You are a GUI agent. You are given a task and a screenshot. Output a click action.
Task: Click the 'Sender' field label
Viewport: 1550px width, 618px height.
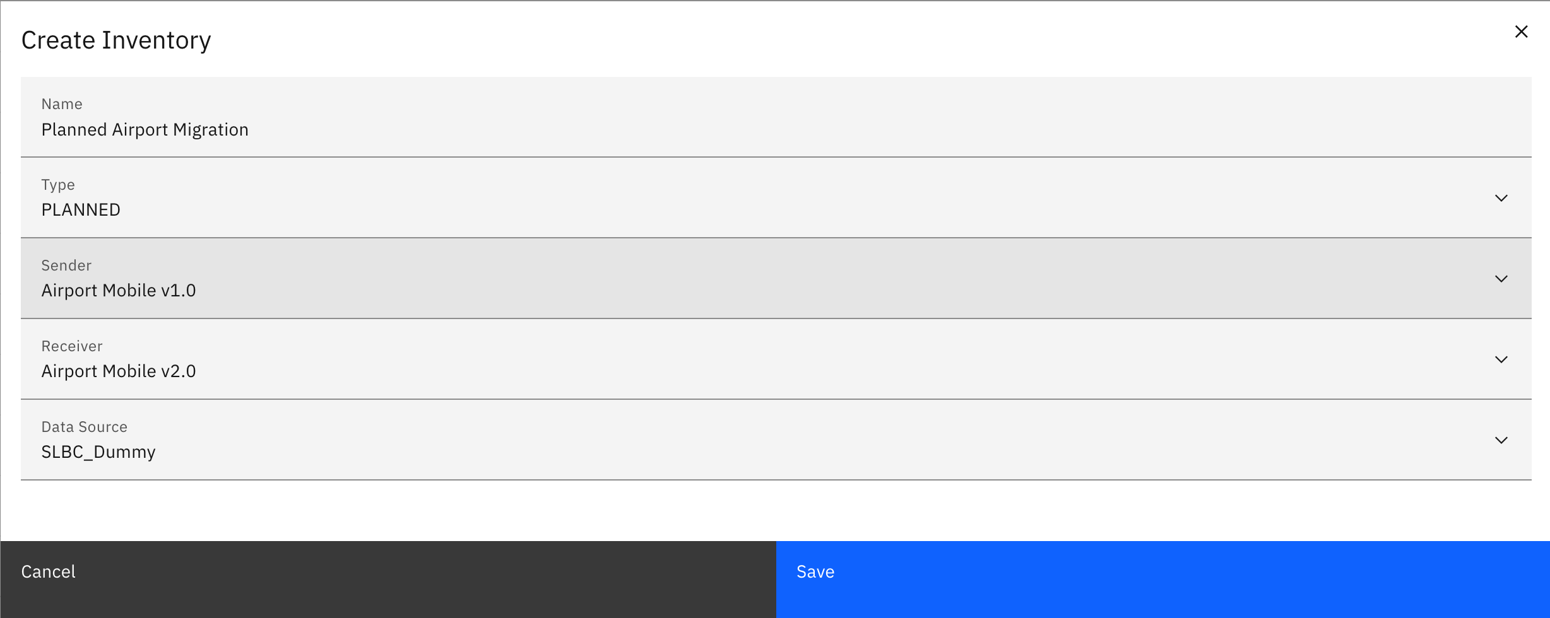pyautogui.click(x=66, y=265)
